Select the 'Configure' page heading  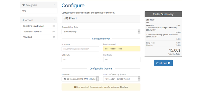[x=73, y=6]
